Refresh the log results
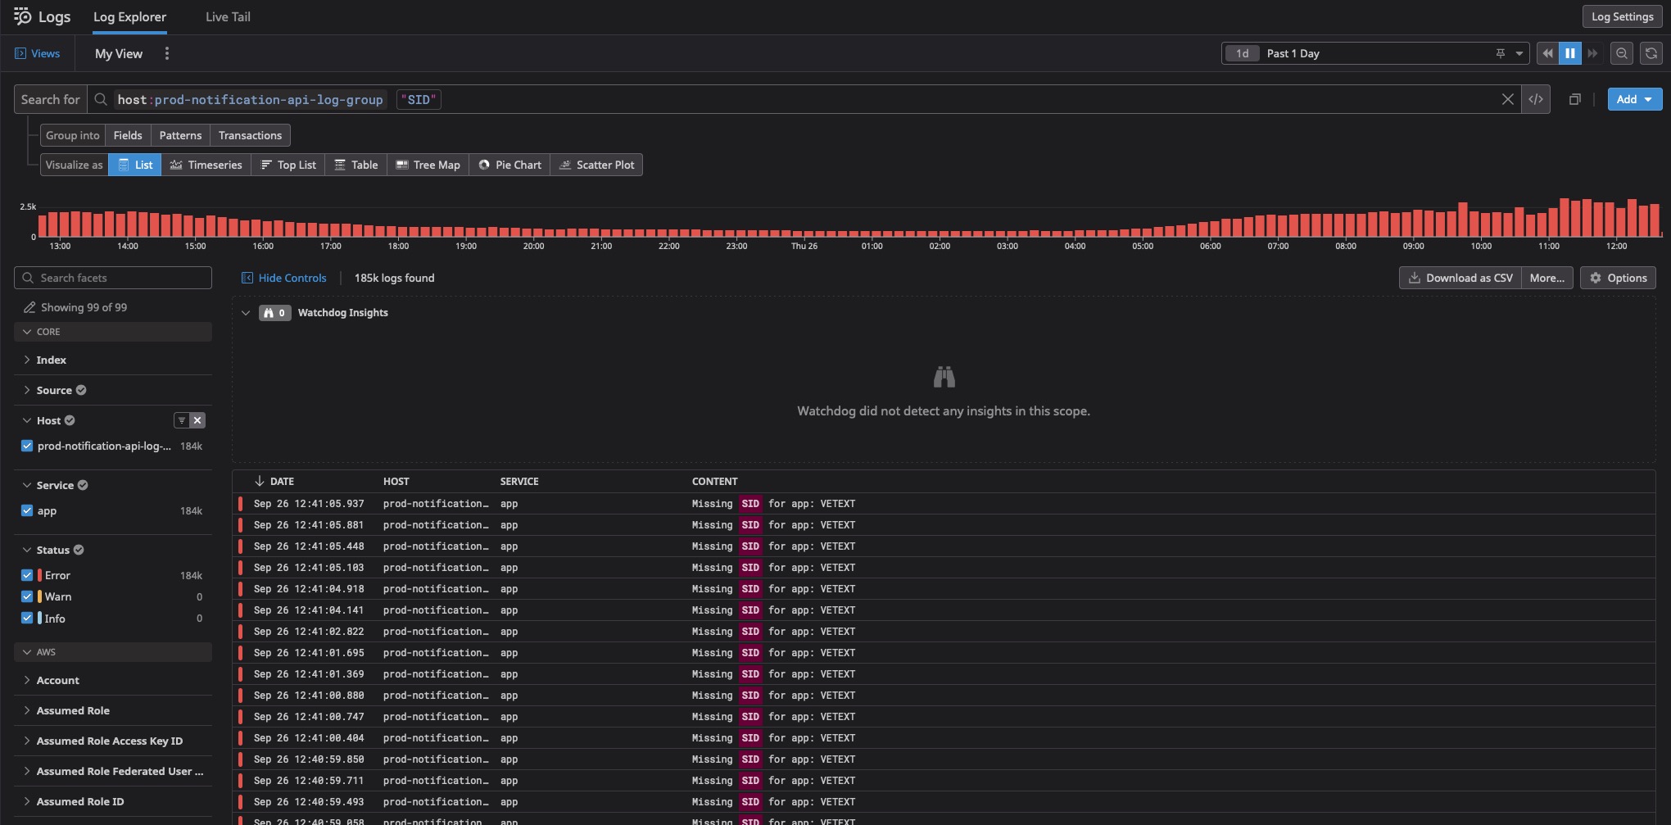 point(1651,53)
